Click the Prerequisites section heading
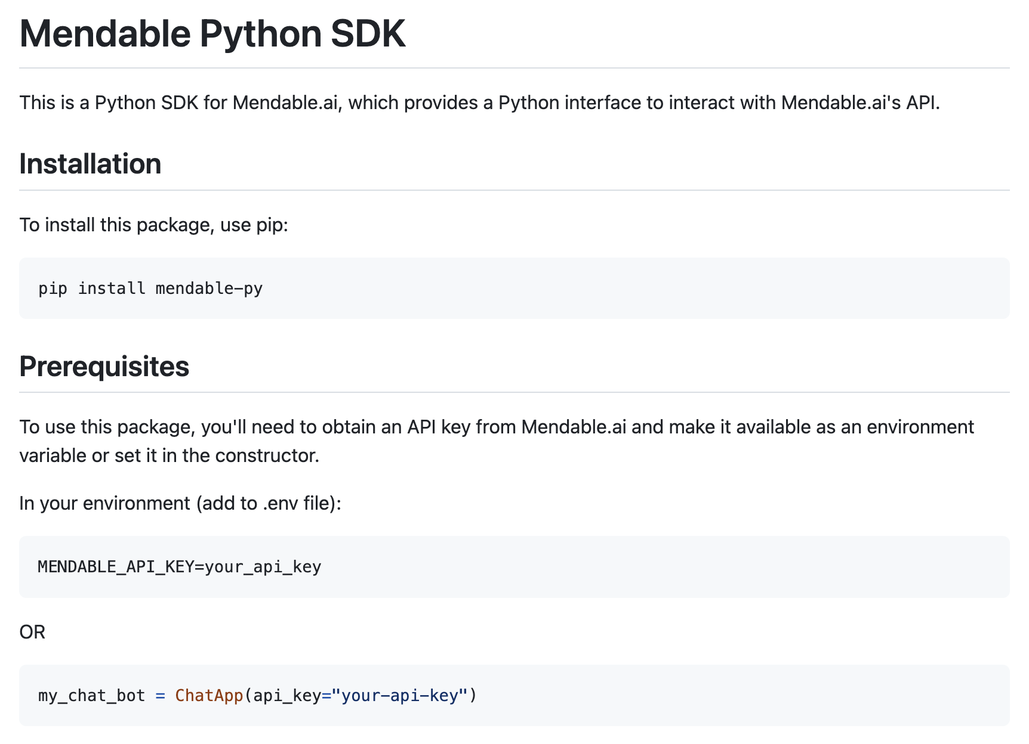The image size is (1029, 744). click(104, 367)
